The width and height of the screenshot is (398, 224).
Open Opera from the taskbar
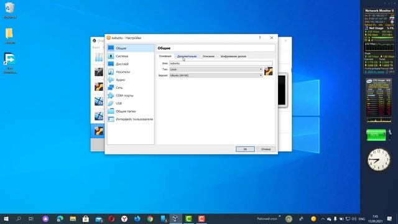111,218
